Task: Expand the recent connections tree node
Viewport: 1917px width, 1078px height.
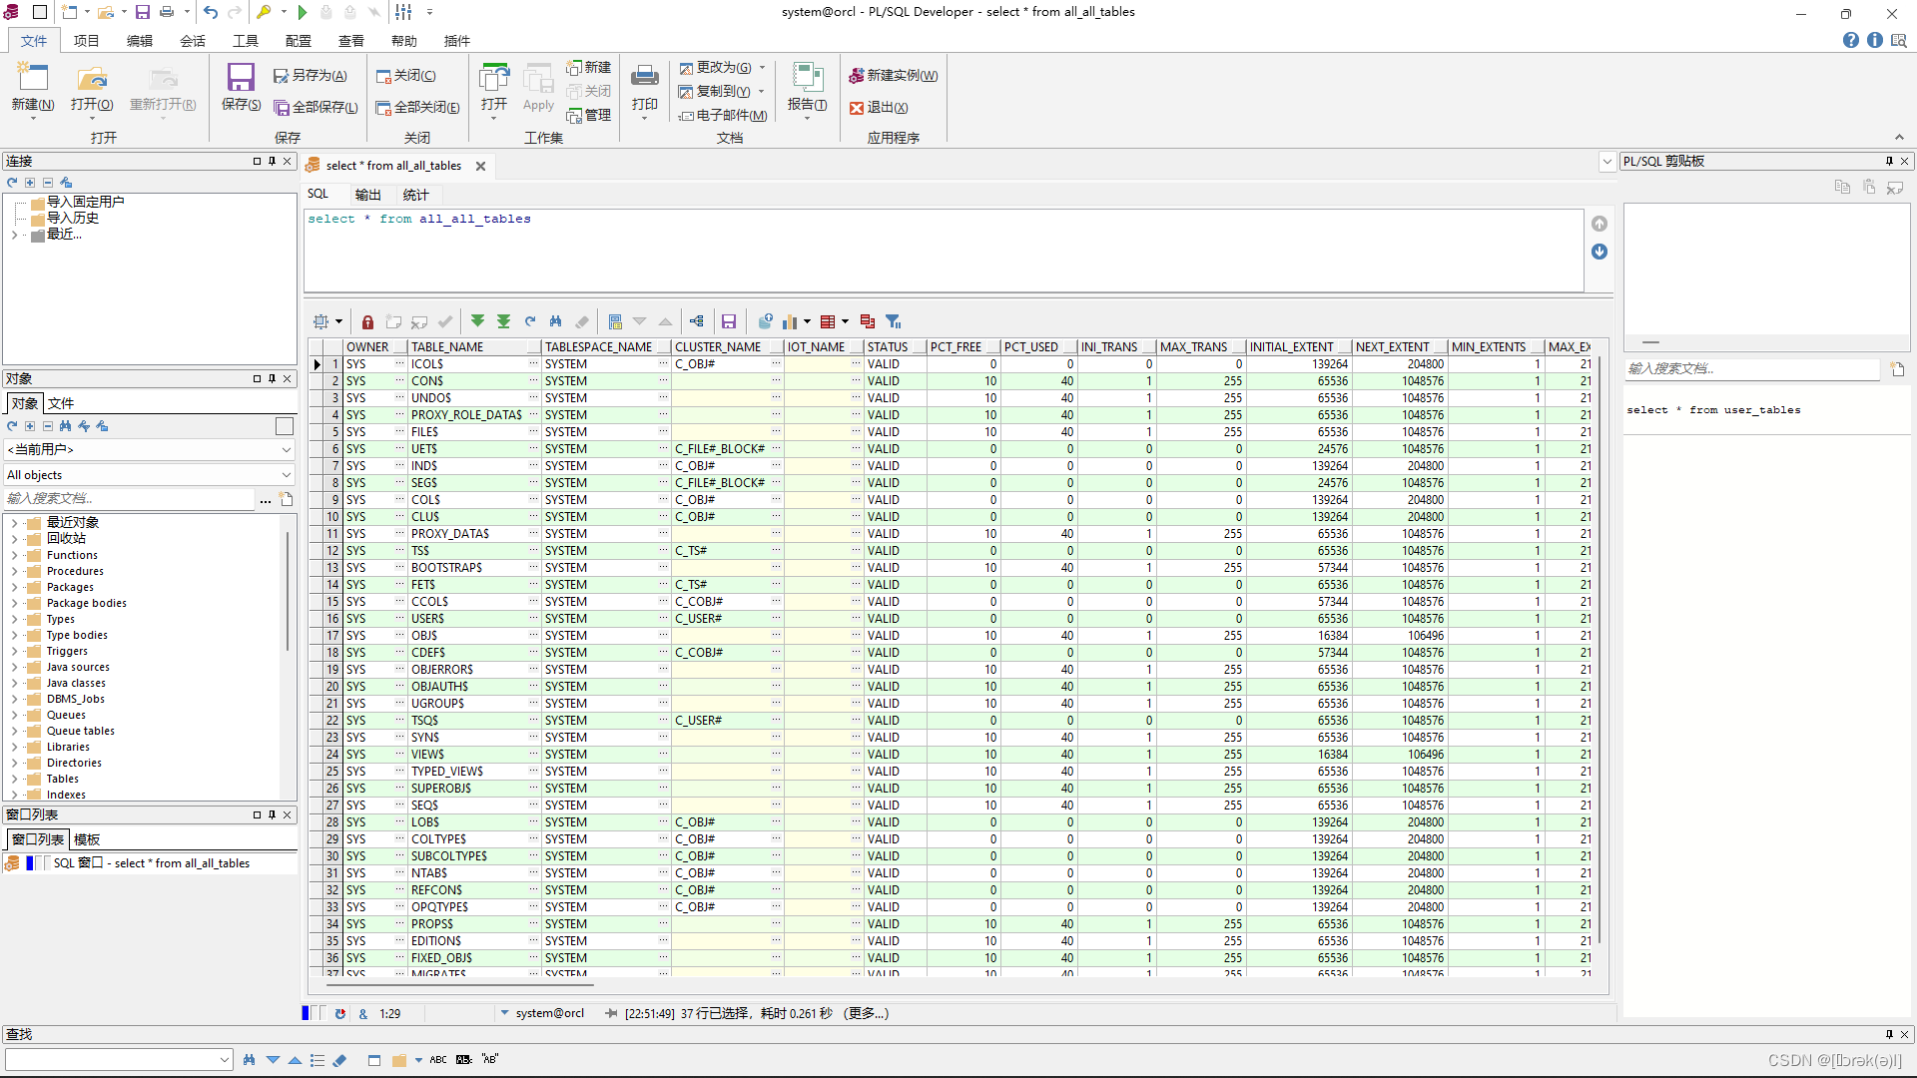Action: [14, 235]
